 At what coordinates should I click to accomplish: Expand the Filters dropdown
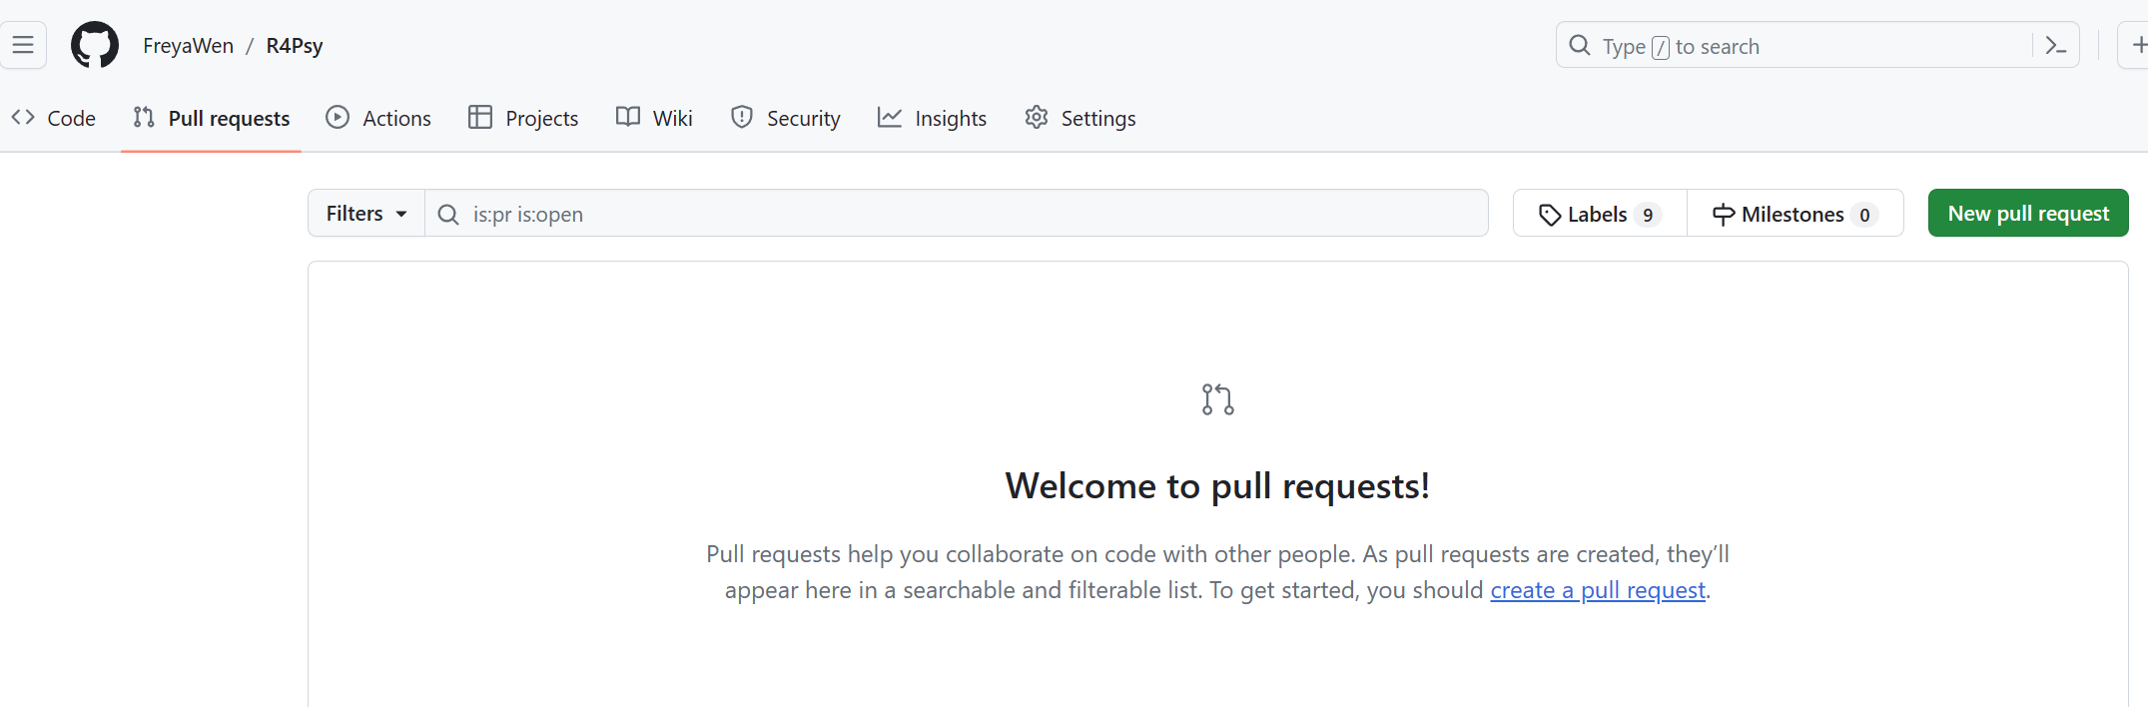(x=365, y=214)
